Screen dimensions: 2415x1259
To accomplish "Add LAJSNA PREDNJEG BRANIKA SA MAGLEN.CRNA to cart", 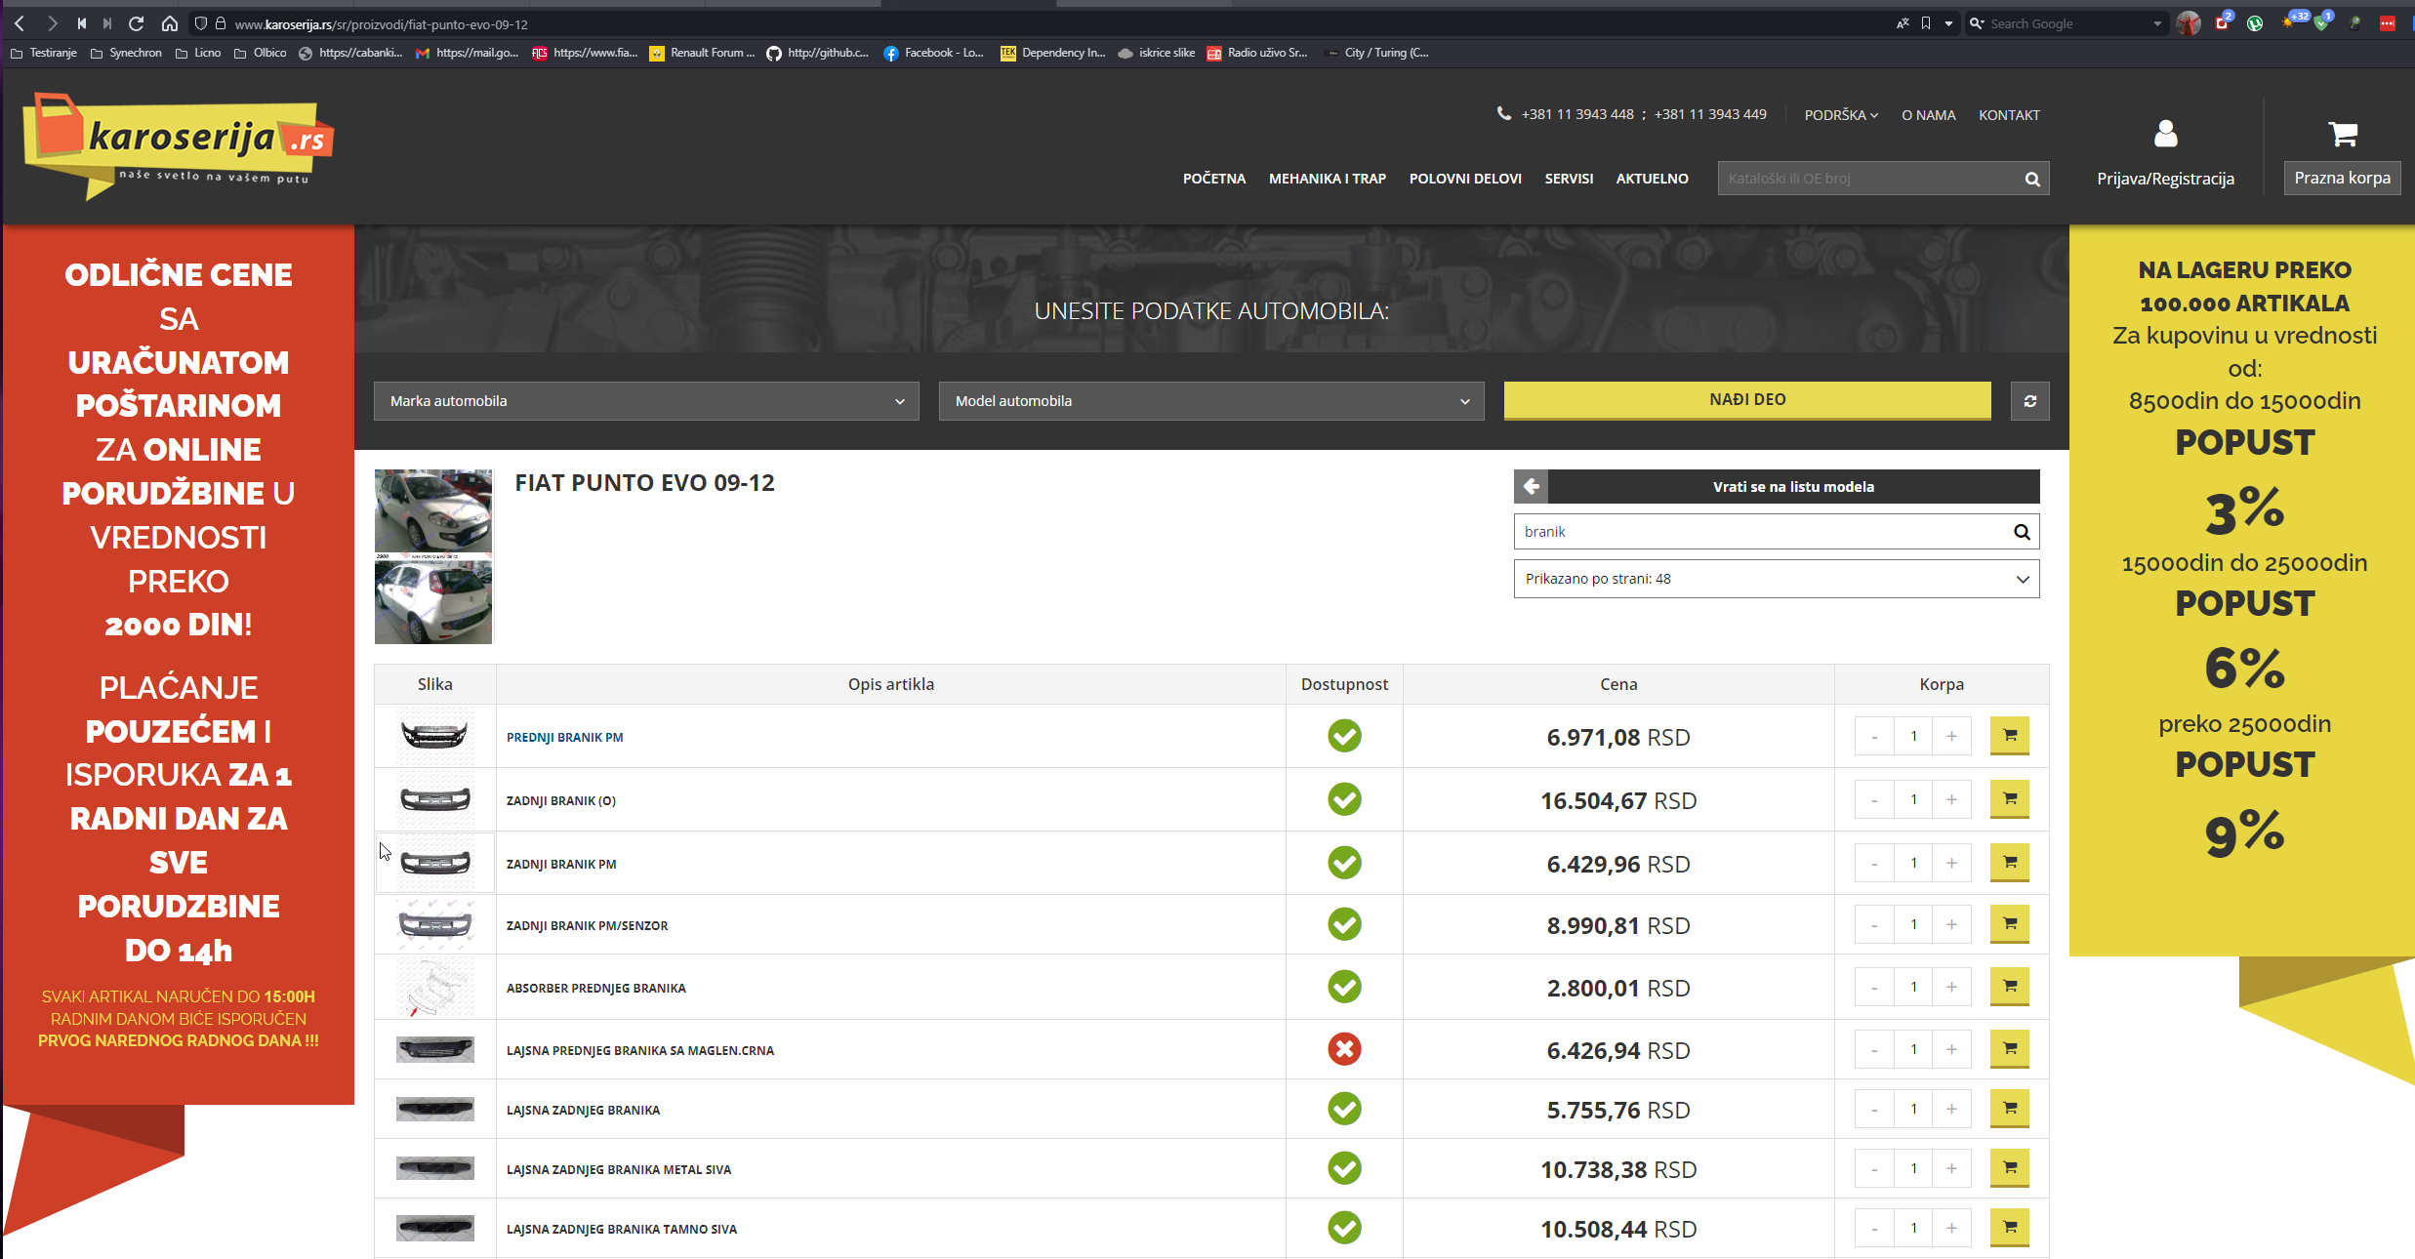I will tap(2010, 1049).
